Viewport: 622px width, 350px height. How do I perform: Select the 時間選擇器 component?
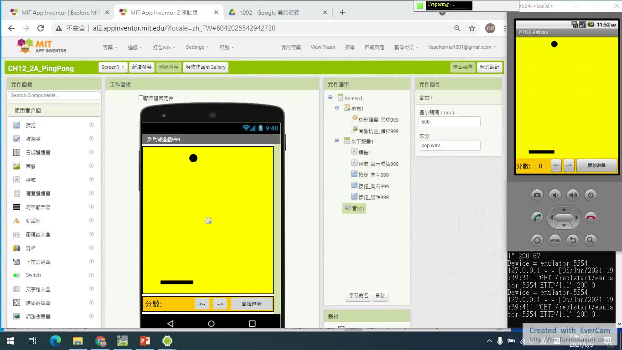[x=38, y=303]
